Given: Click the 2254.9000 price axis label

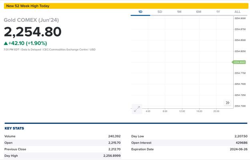Looking at the screenshot, I should (240, 18).
